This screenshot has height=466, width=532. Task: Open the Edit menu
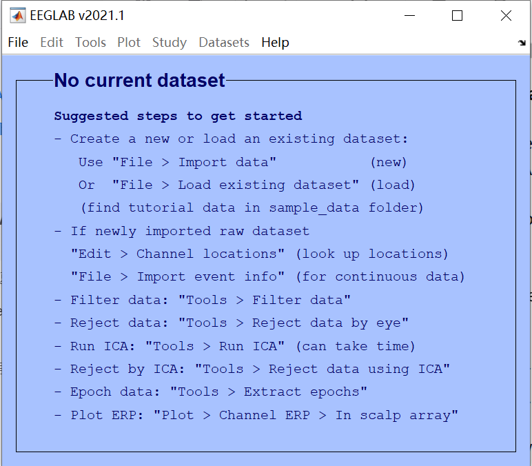pyautogui.click(x=52, y=43)
